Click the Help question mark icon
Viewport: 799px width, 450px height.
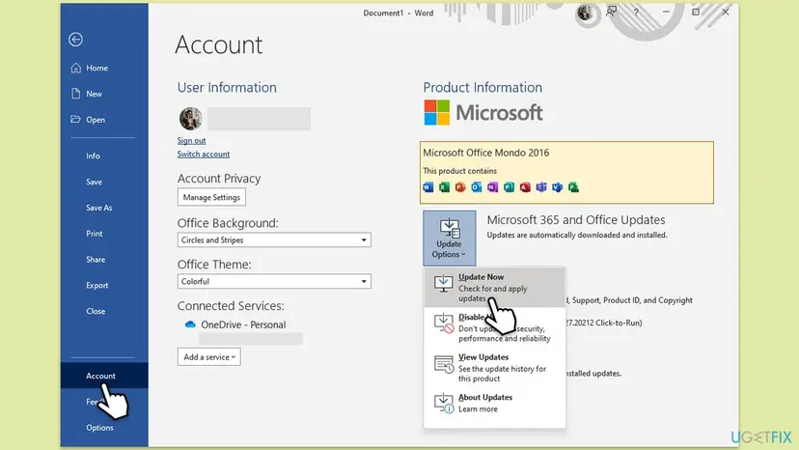coord(636,12)
